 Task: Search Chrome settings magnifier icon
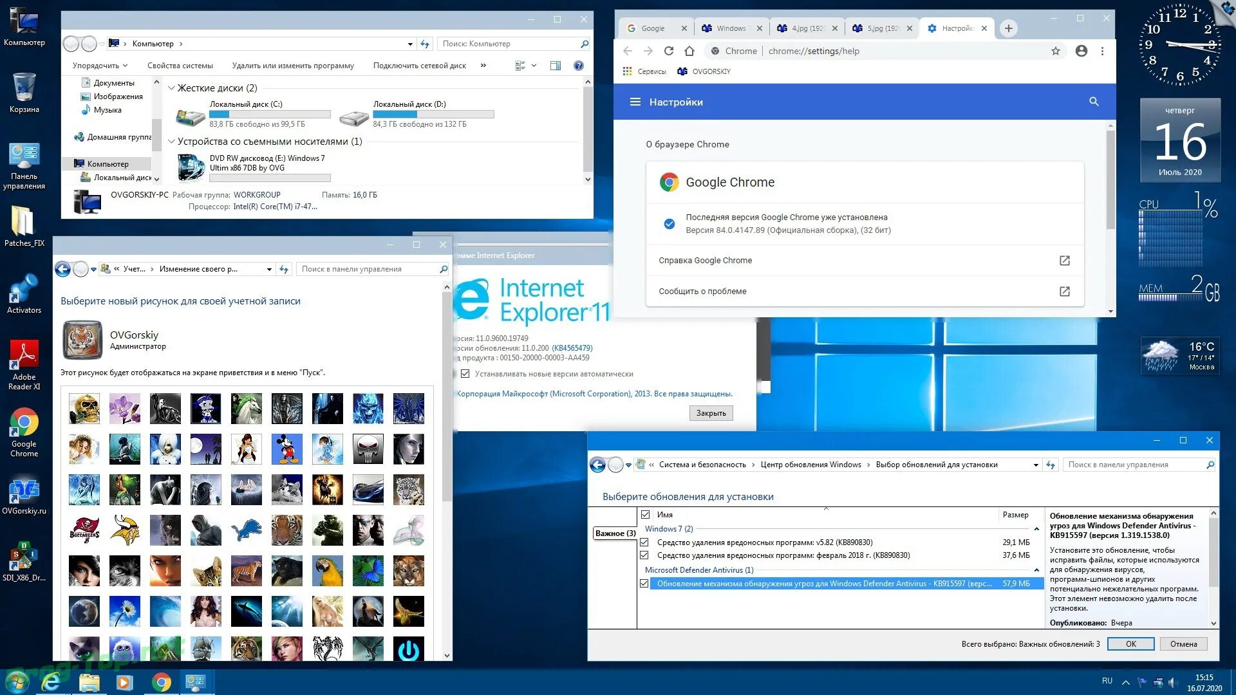tap(1094, 102)
